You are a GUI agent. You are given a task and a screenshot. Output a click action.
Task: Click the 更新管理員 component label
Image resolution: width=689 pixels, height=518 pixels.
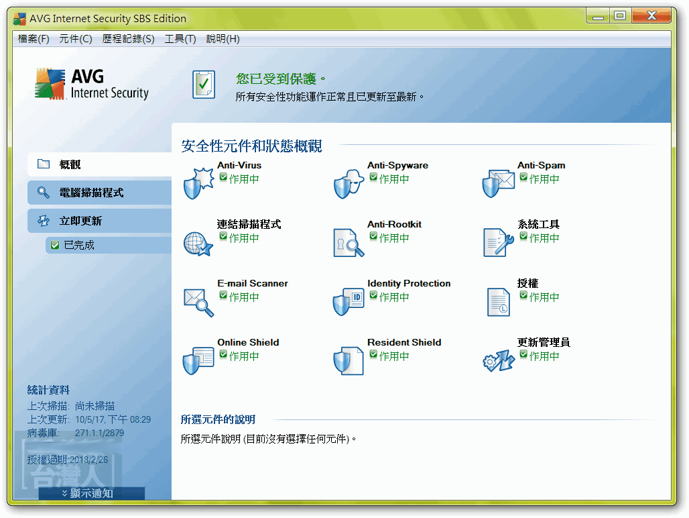click(544, 342)
